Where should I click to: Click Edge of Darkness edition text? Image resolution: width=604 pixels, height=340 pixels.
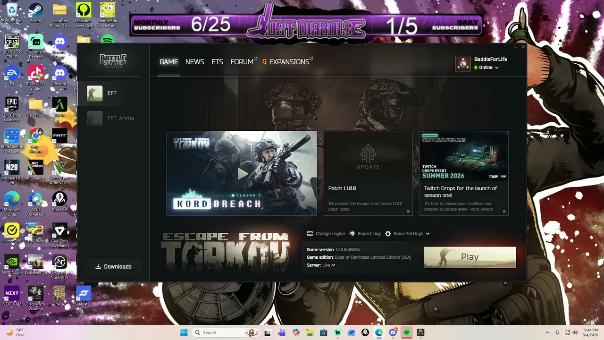(x=373, y=257)
